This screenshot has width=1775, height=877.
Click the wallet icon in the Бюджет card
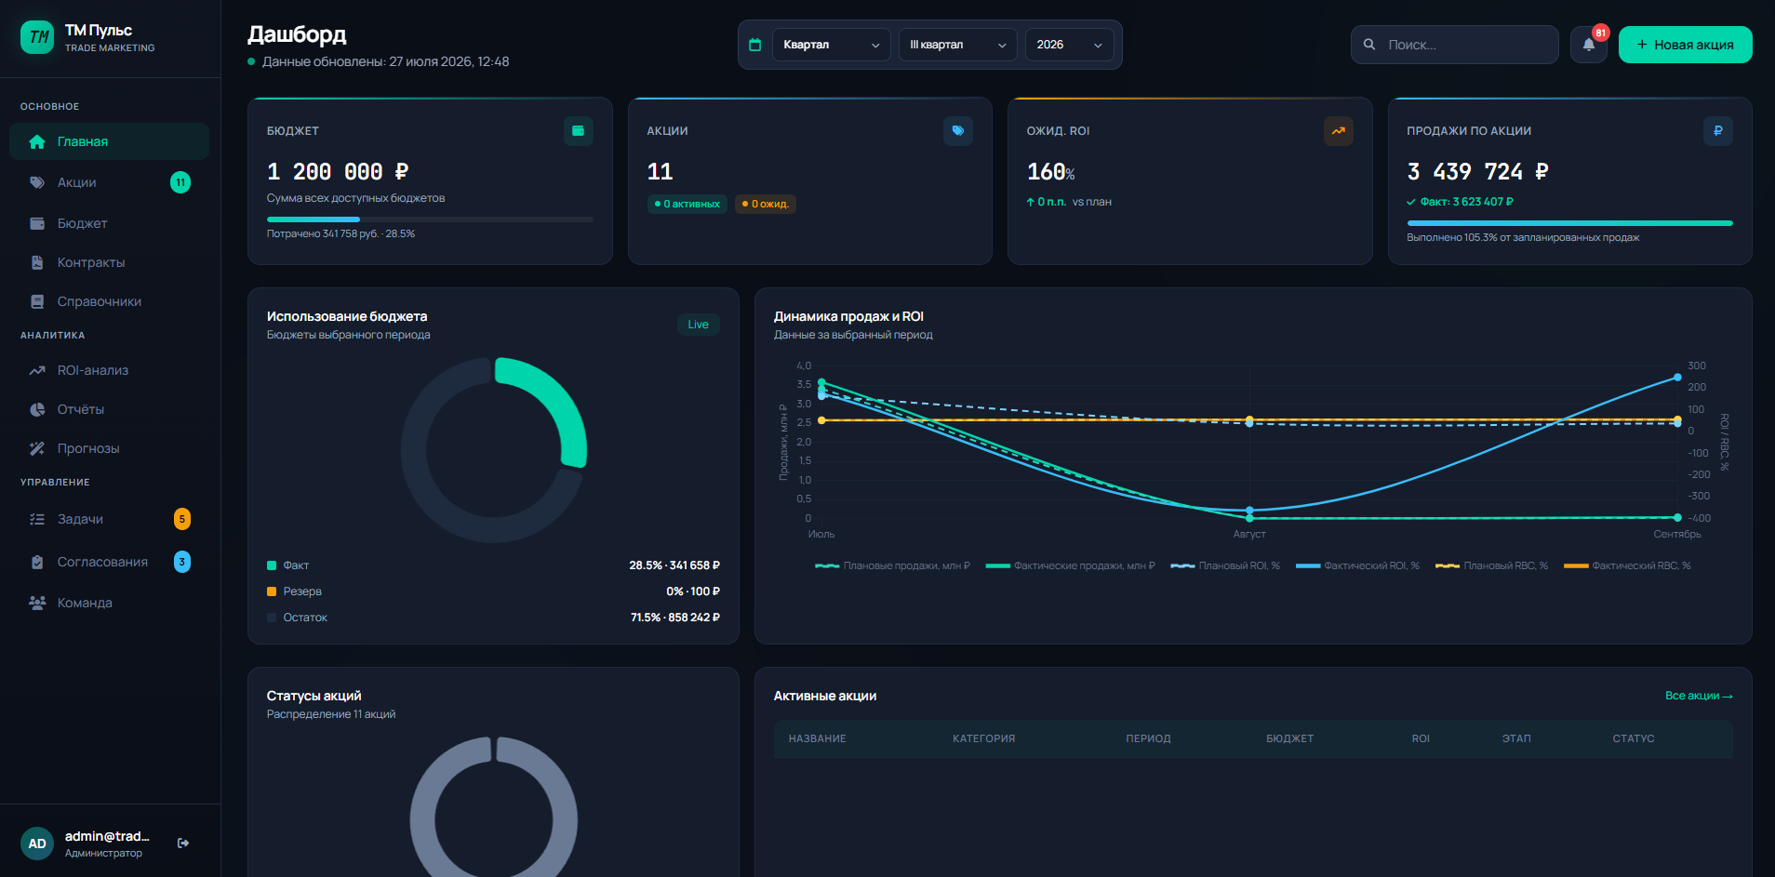578,131
